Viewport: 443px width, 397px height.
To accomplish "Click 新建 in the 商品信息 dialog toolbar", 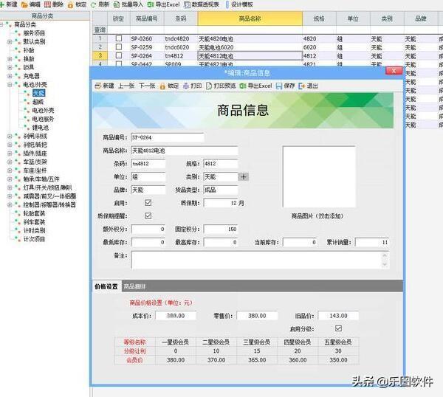I will [x=104, y=86].
